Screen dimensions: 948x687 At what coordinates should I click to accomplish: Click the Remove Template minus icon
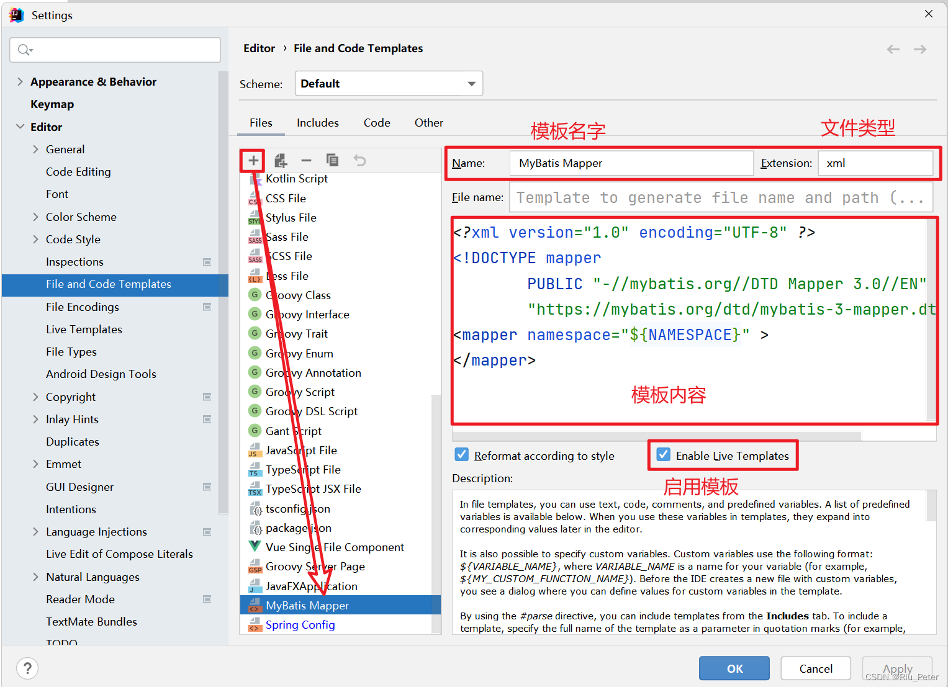(306, 161)
